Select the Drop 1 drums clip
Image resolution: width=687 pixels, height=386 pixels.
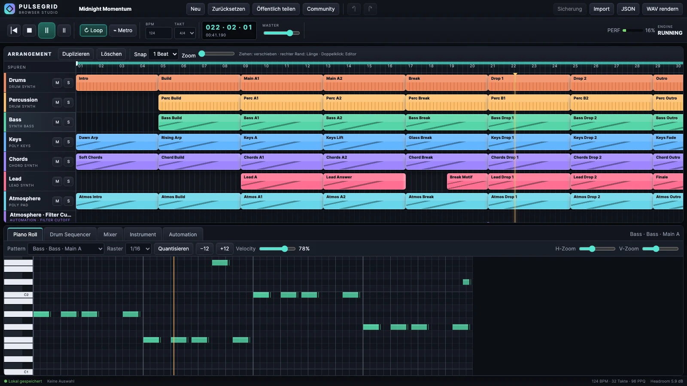pos(529,83)
